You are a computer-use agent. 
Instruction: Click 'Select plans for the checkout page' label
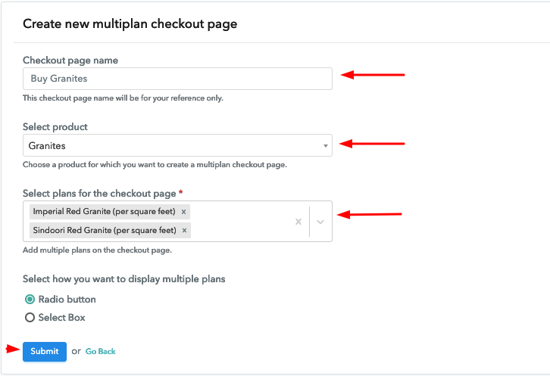point(99,193)
